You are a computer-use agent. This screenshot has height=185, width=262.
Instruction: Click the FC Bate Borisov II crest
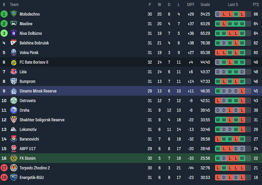[13, 62]
